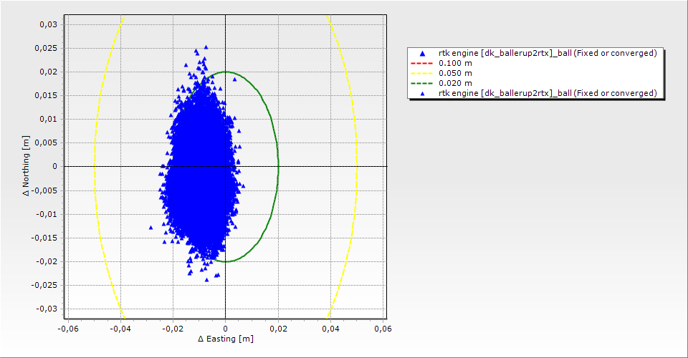Click the 0,025 label on Northing axis
The width and height of the screenshot is (688, 358).
pyautogui.click(x=46, y=48)
